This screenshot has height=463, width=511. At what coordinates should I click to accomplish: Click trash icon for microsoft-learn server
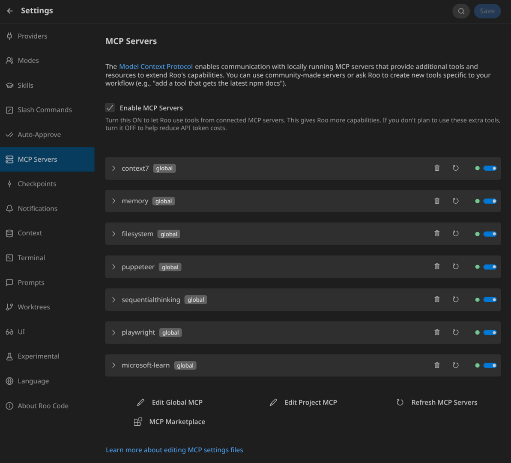437,365
